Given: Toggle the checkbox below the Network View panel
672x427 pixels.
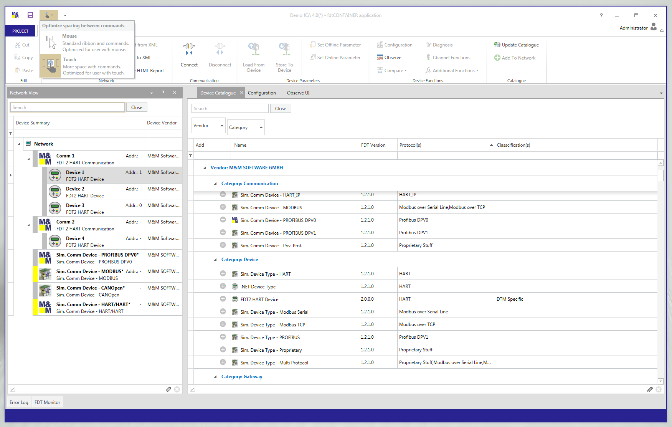Looking at the screenshot, I should click(x=13, y=389).
